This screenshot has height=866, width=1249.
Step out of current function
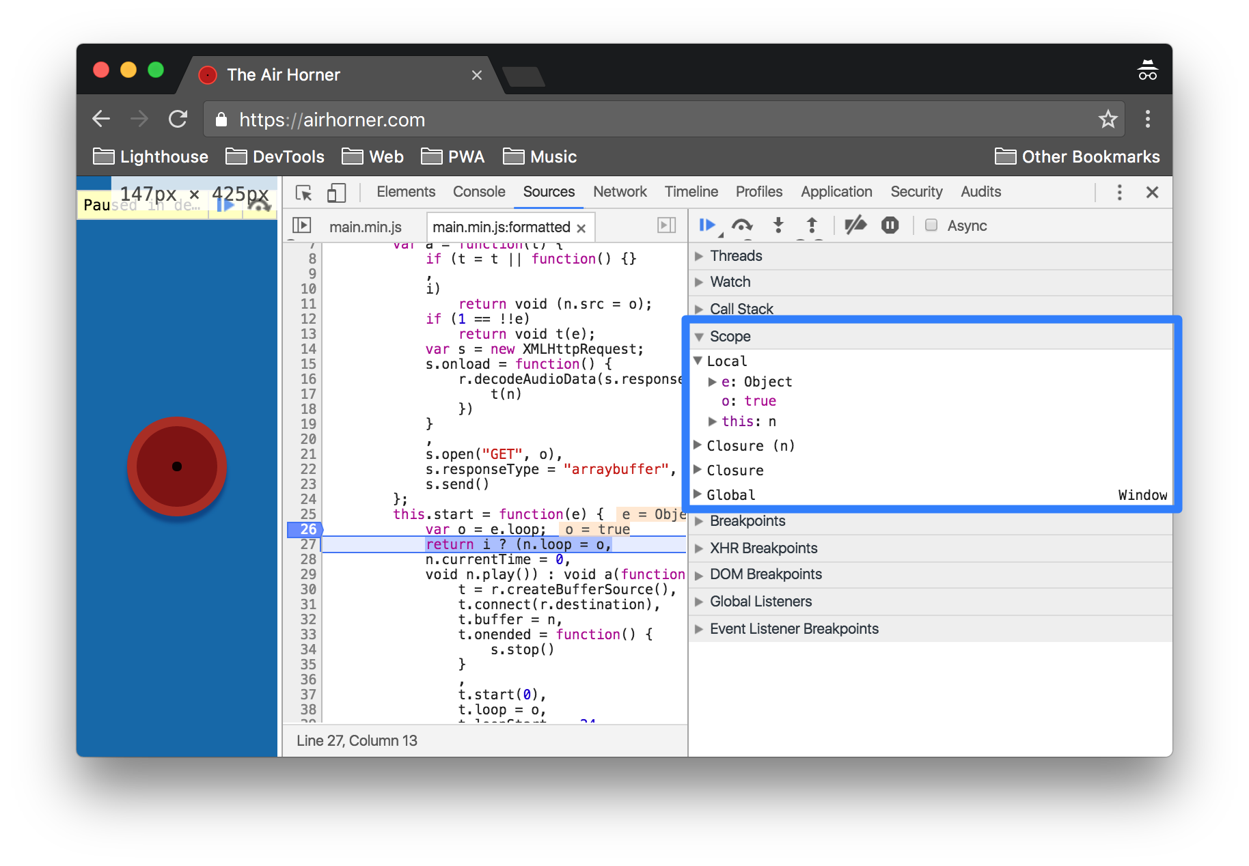click(x=812, y=225)
